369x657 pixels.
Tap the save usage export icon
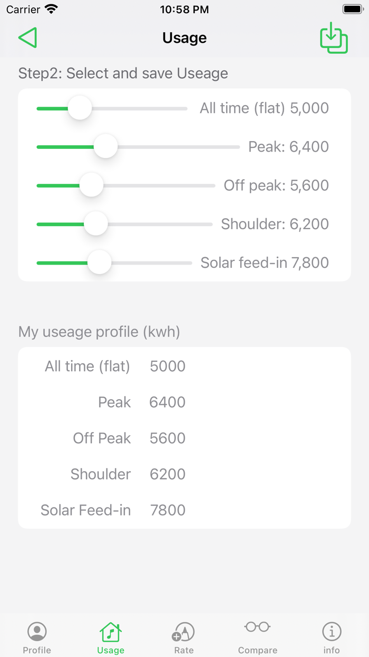pos(333,37)
